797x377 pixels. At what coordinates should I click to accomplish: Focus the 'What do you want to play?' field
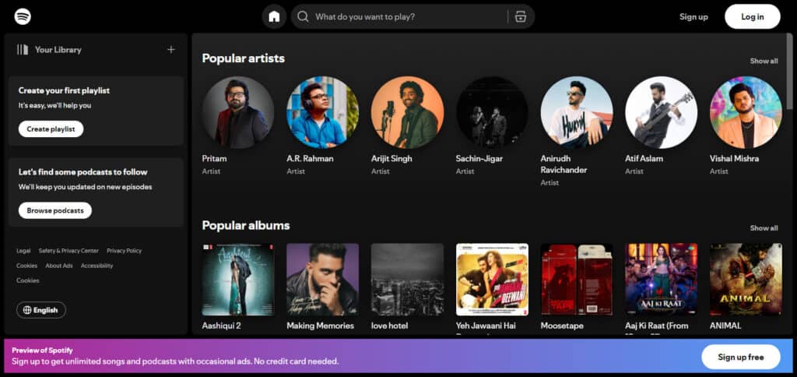[x=413, y=17]
